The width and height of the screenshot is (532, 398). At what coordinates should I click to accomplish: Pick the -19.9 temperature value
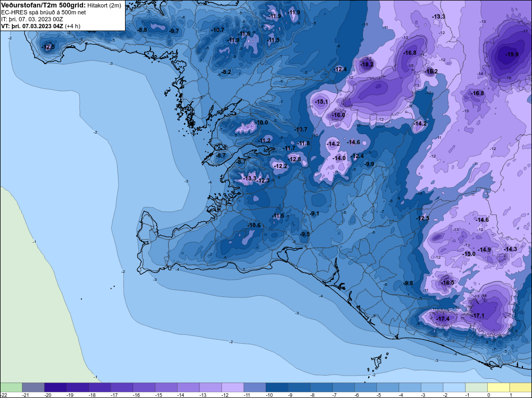pos(512,54)
